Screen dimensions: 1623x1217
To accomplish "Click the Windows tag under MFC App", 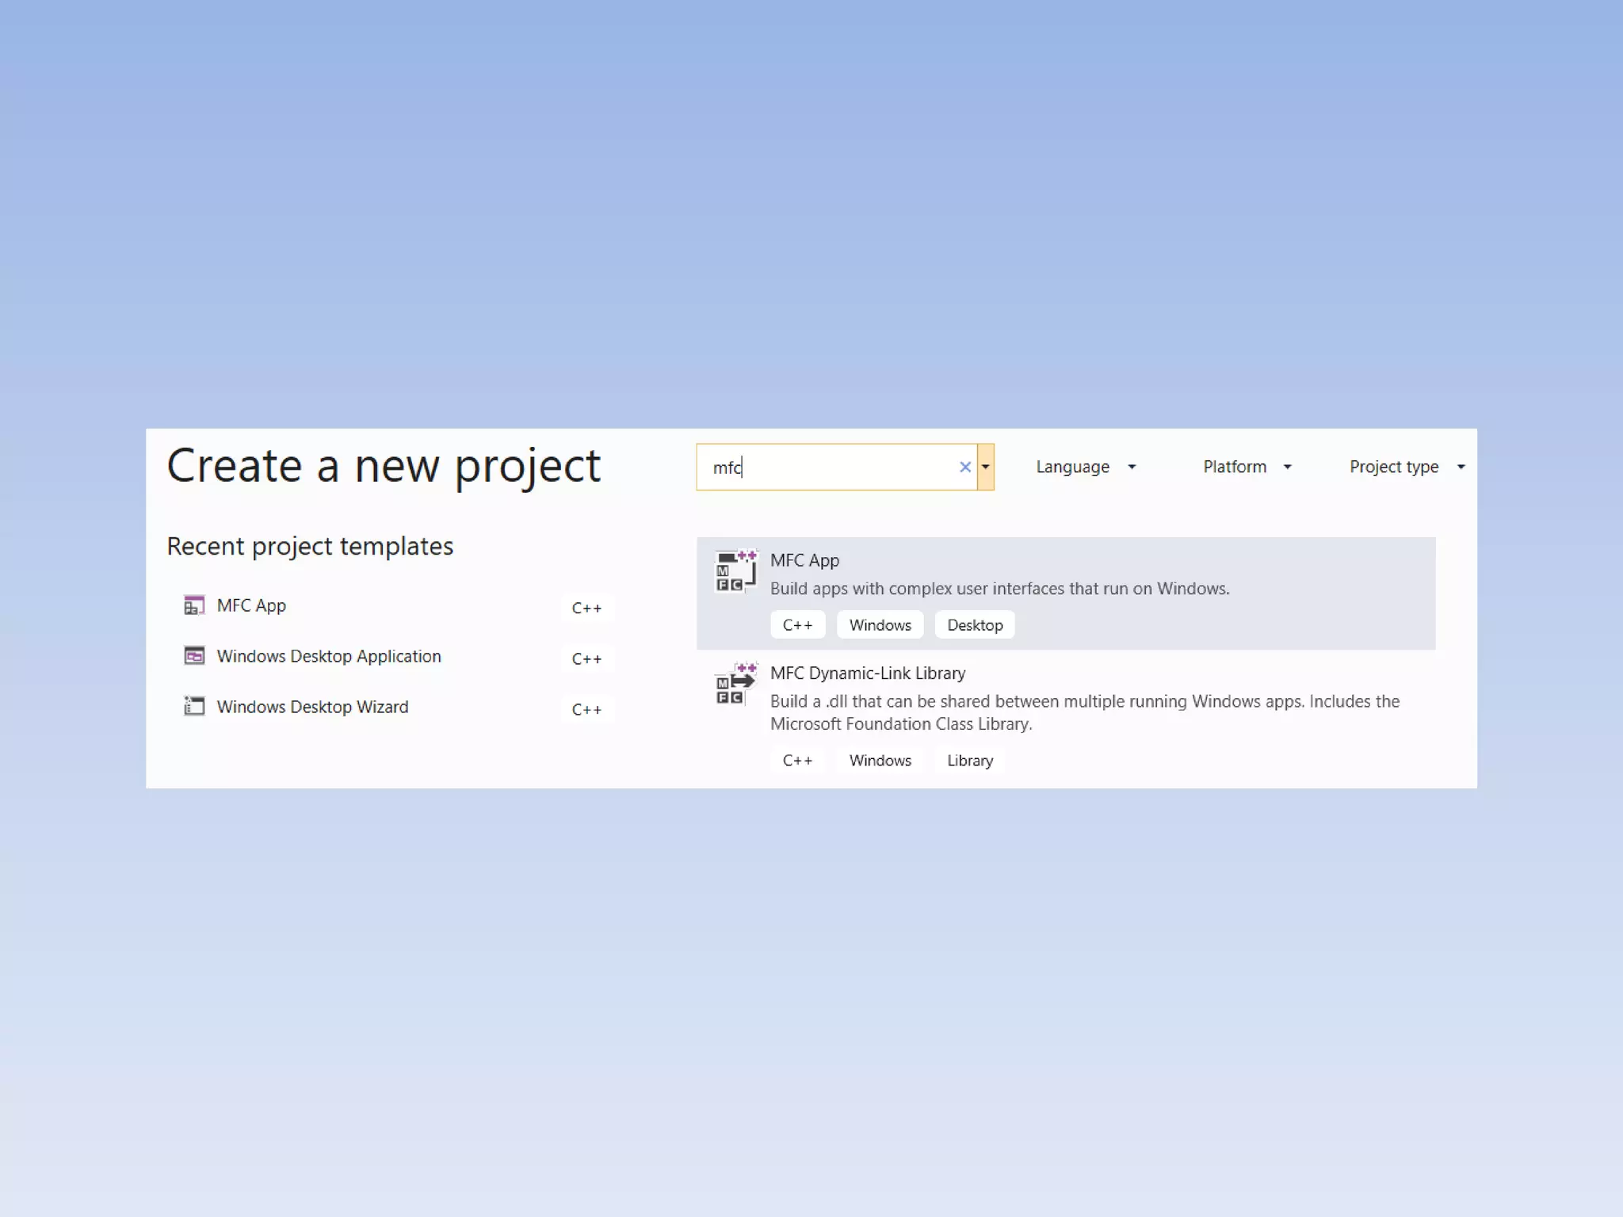I will [880, 625].
